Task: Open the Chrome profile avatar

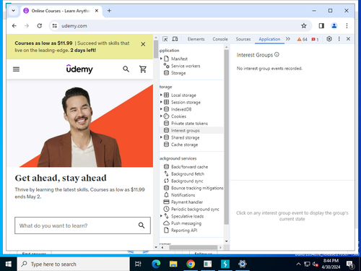Action: (334, 26)
